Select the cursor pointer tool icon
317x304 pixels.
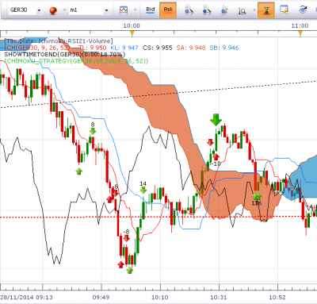(224, 10)
